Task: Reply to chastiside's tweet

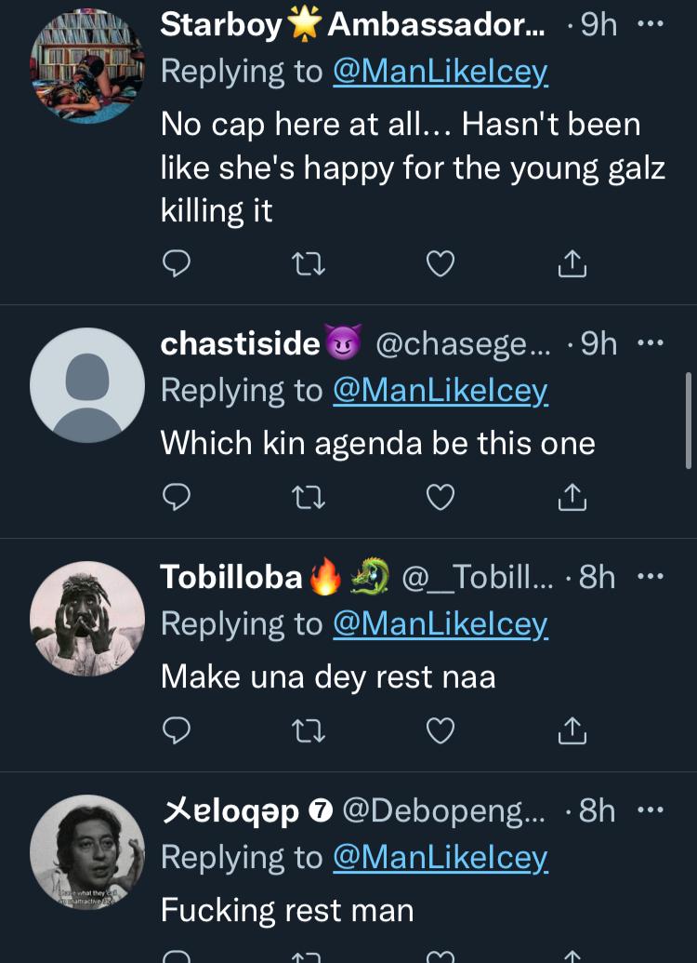Action: 176,499
